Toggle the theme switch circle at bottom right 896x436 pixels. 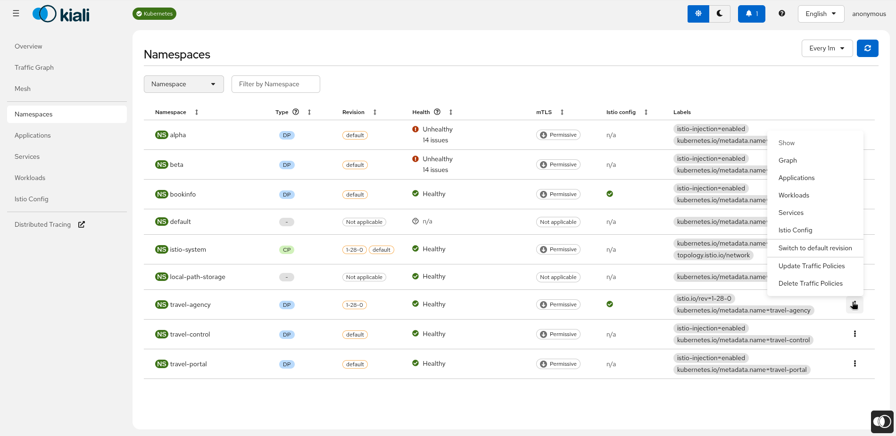tap(882, 421)
